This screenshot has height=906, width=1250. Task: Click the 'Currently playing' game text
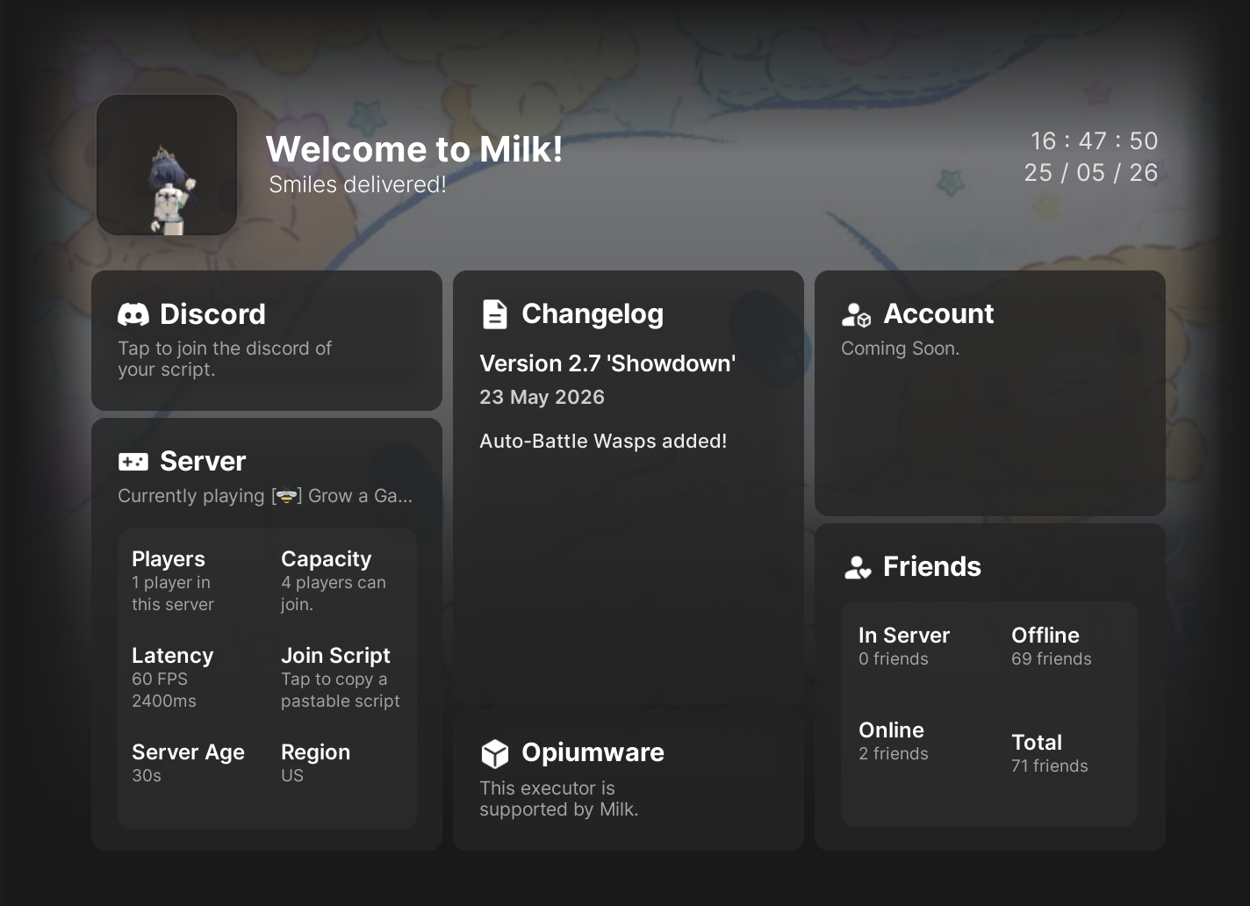pyautogui.click(x=265, y=496)
